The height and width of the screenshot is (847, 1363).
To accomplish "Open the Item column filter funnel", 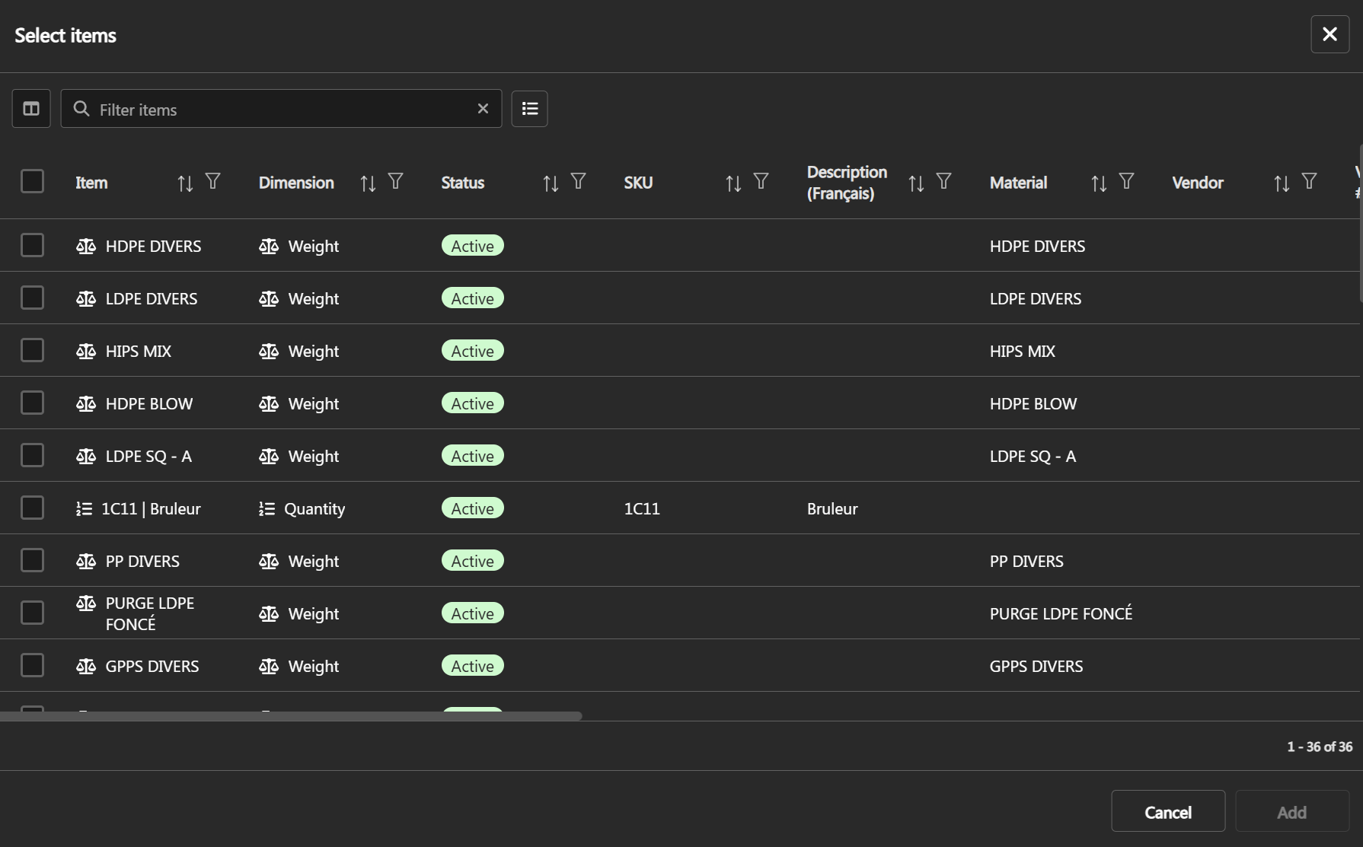I will pos(213,181).
